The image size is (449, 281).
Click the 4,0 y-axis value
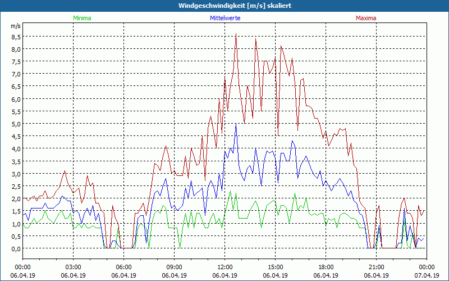coord(16,149)
